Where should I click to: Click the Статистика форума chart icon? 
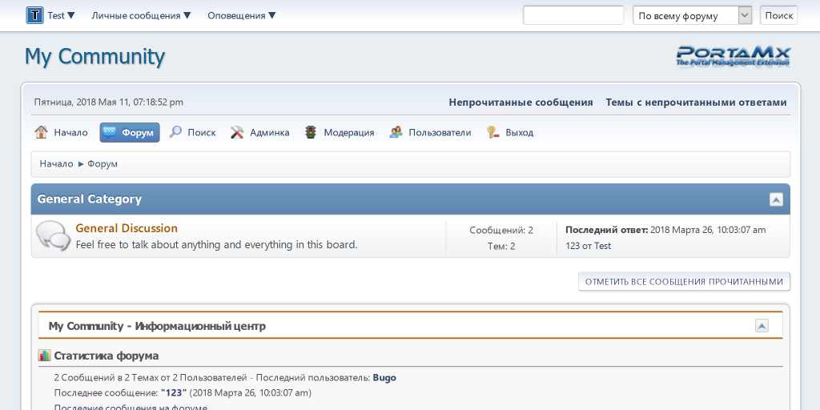coord(44,356)
